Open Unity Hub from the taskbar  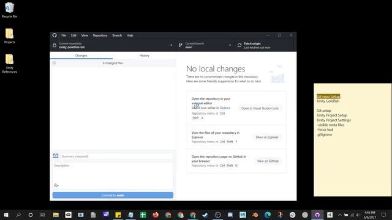pos(330,215)
